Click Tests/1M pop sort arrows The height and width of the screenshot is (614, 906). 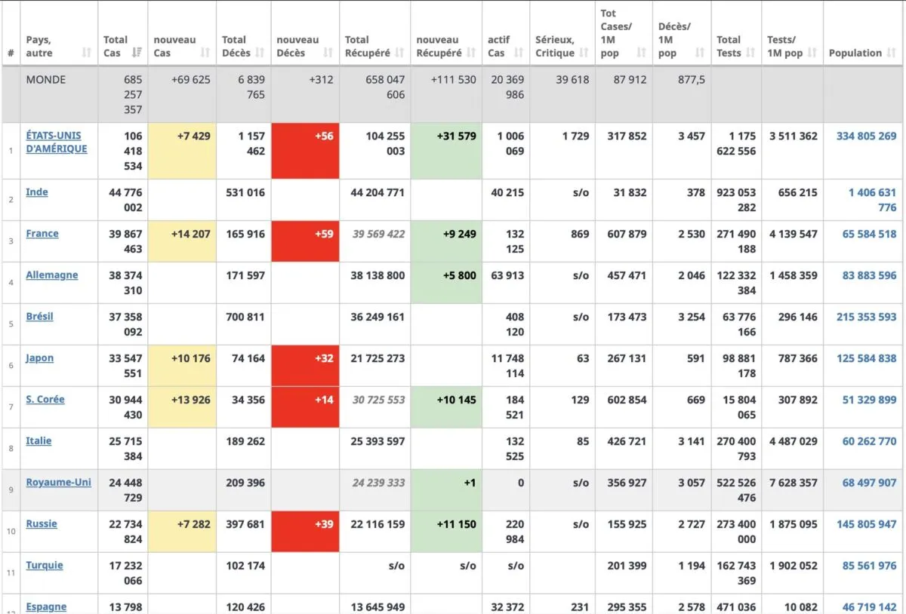812,53
